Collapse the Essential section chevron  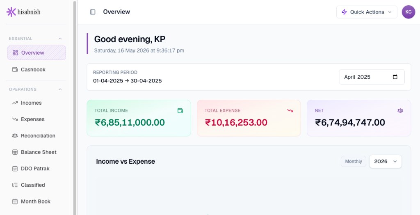[60, 39]
